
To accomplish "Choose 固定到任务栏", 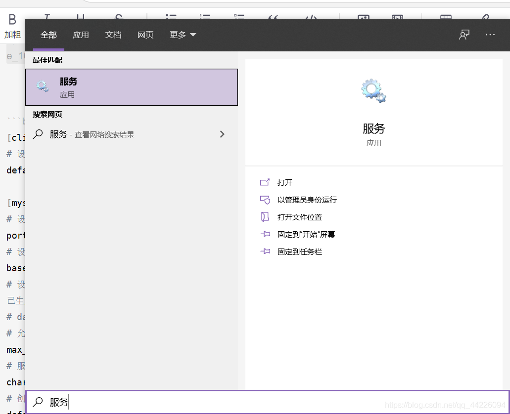I will point(300,251).
